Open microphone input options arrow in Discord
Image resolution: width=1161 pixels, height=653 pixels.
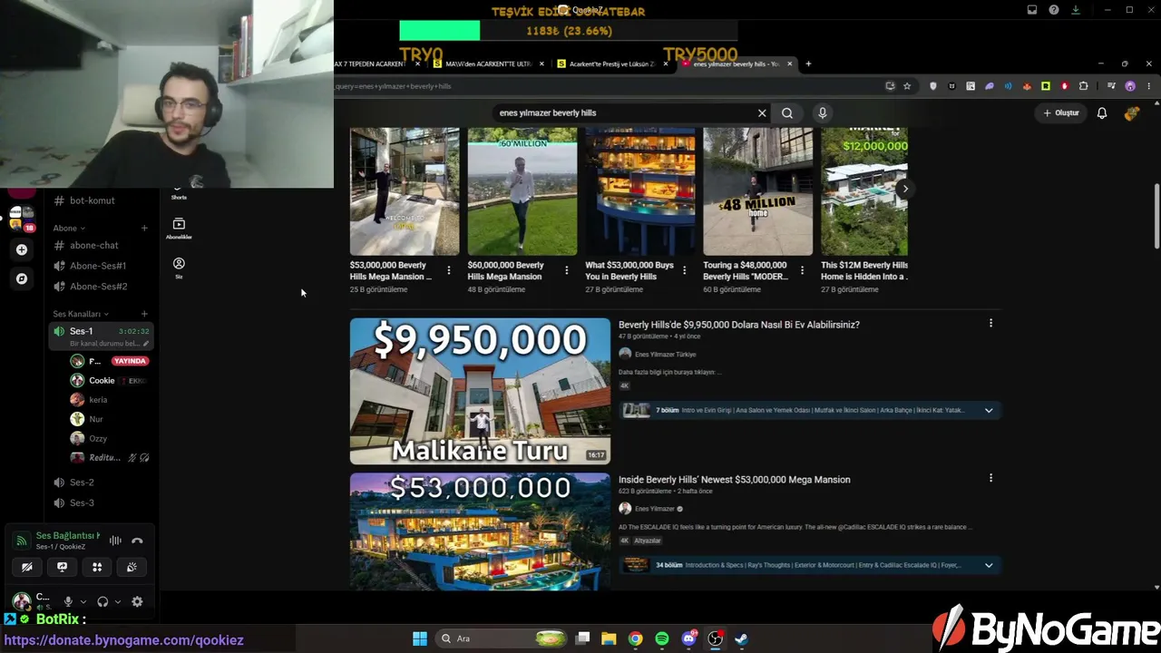coord(83,601)
